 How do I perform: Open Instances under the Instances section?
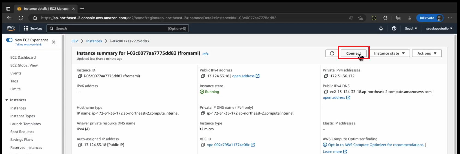click(18, 108)
